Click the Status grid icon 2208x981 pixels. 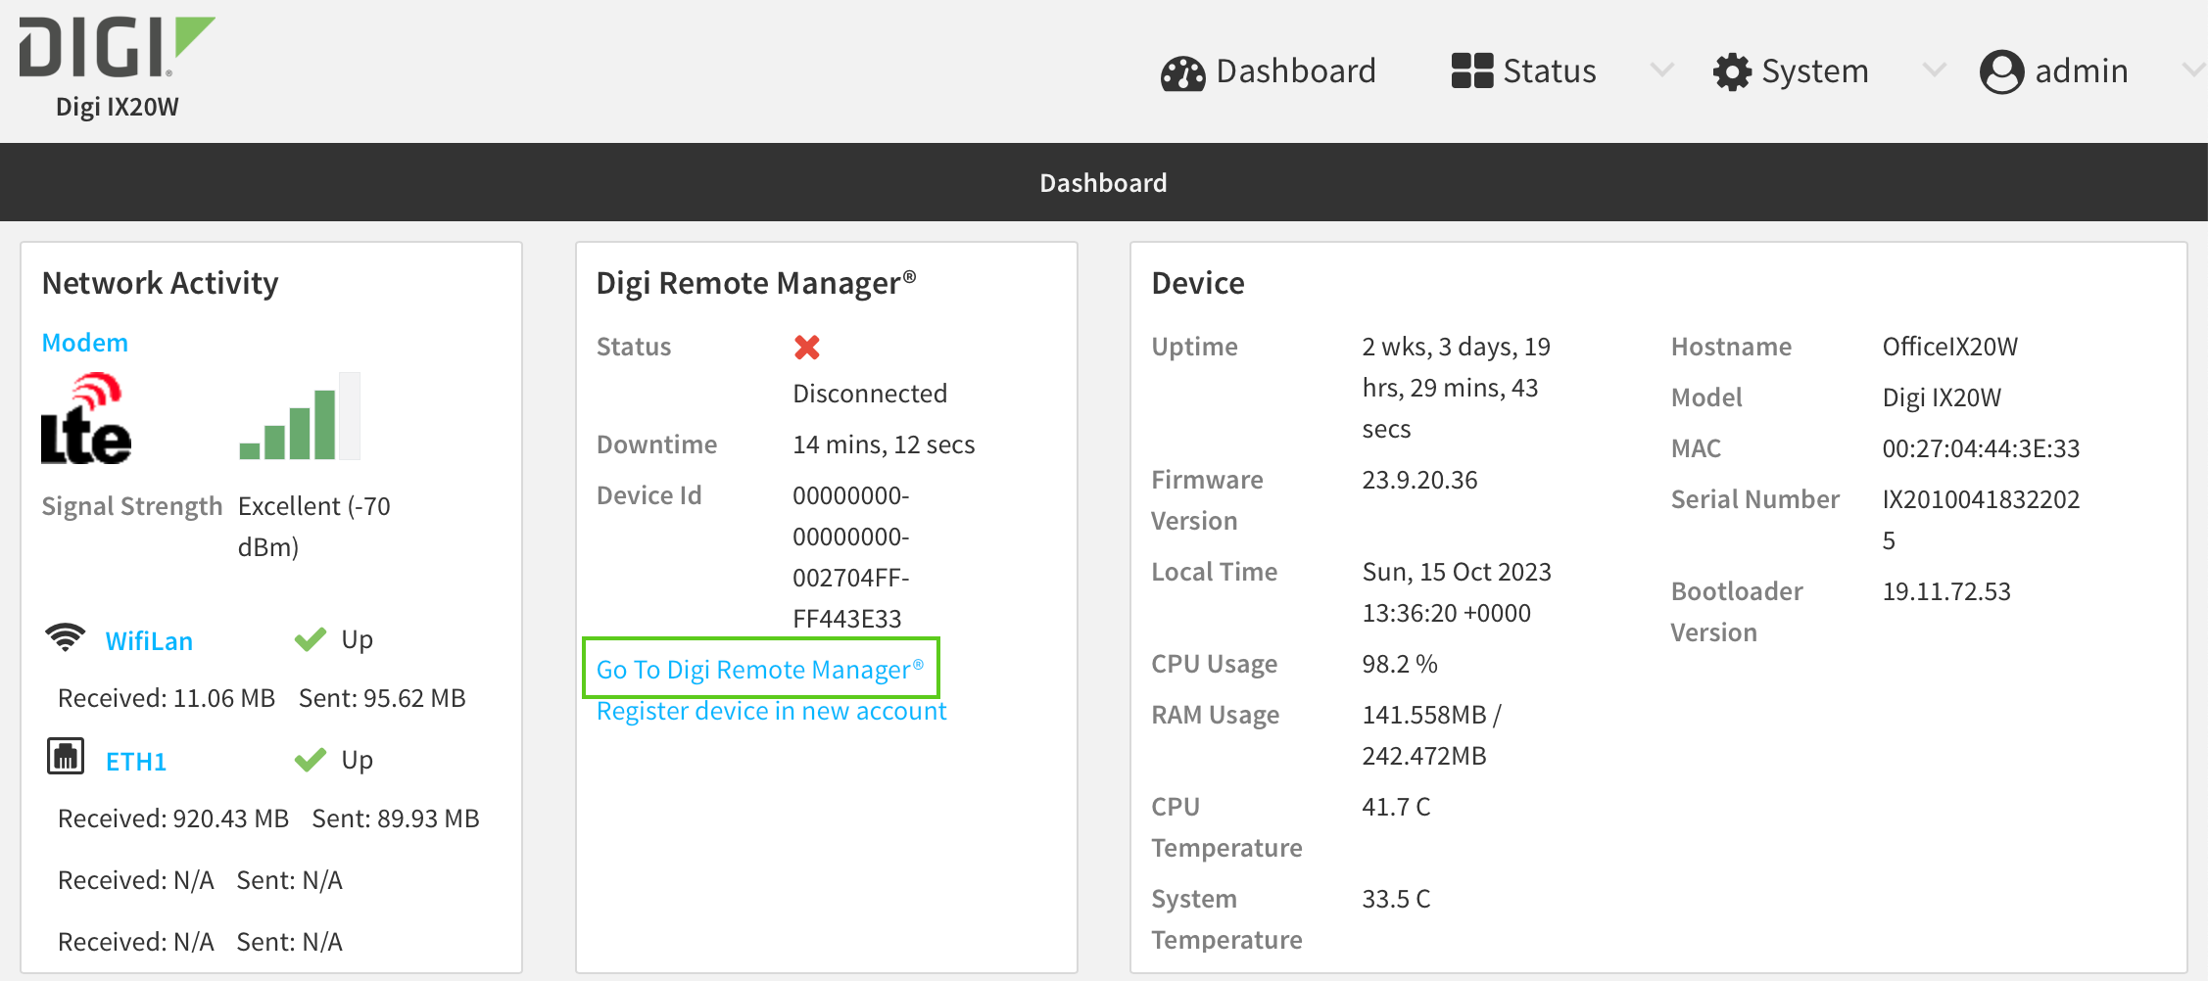point(1471,71)
